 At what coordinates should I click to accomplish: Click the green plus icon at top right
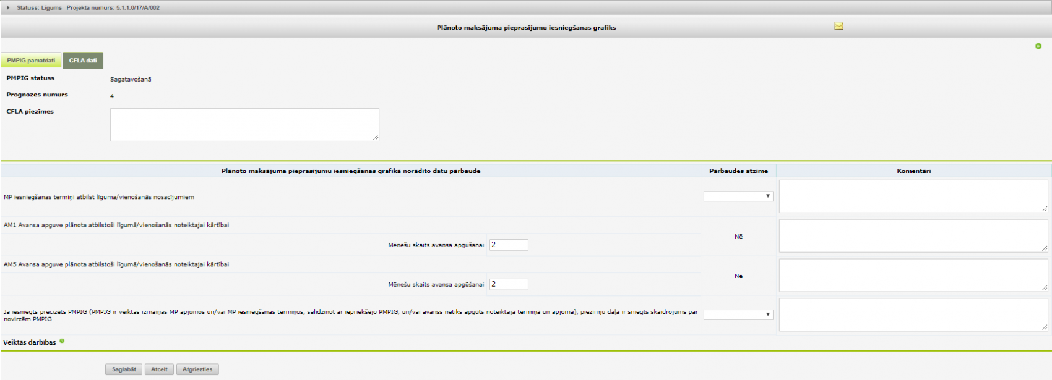pos(1038,46)
